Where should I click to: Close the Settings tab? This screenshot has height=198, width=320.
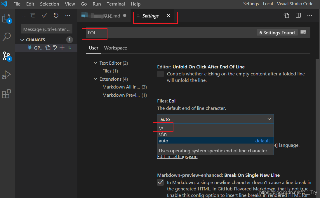pos(168,15)
